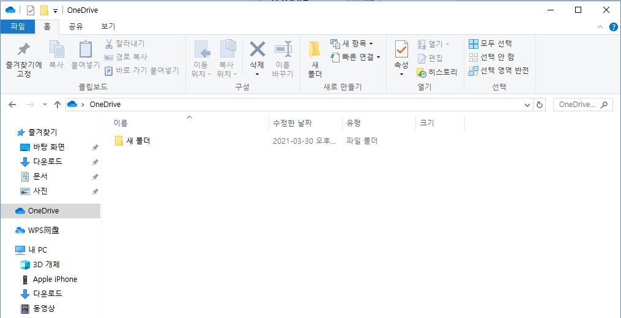This screenshot has width=621, height=318.
Task: Open 이동 위치 move-to button
Action: point(201,59)
